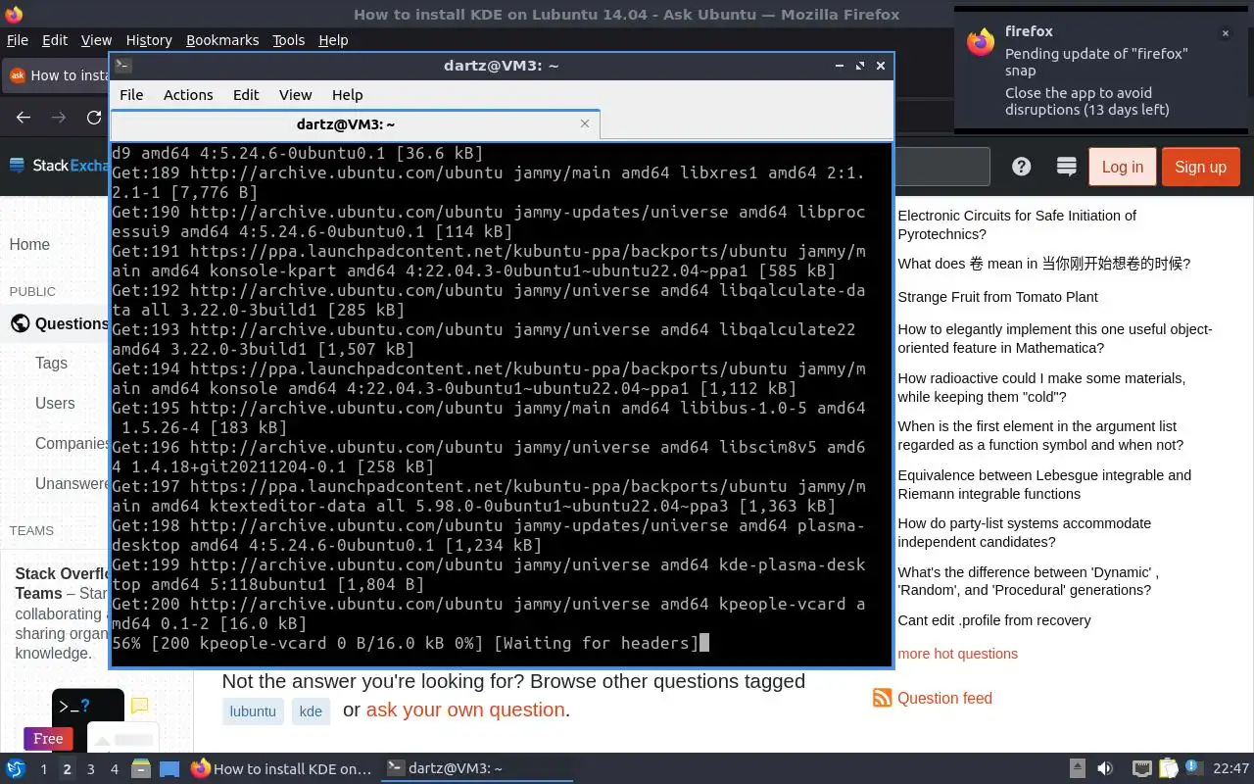Click the Log in button
This screenshot has height=784, width=1254.
pos(1123,167)
